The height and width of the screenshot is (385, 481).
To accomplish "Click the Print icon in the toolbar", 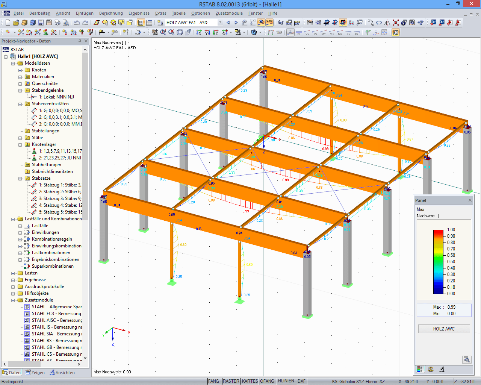I will [57, 22].
